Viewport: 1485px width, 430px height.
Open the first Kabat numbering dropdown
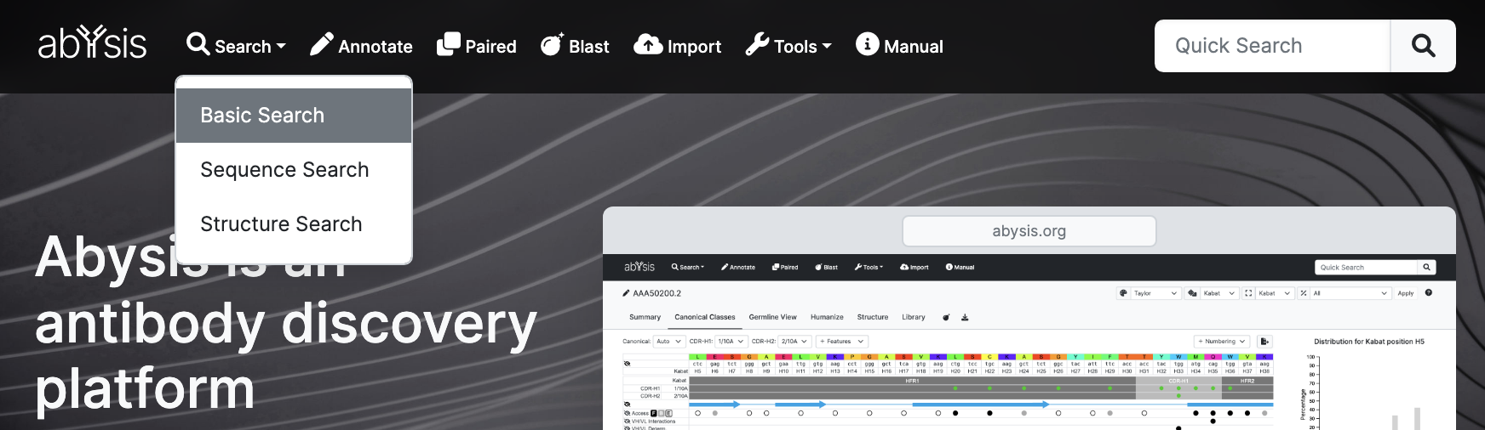[1219, 293]
